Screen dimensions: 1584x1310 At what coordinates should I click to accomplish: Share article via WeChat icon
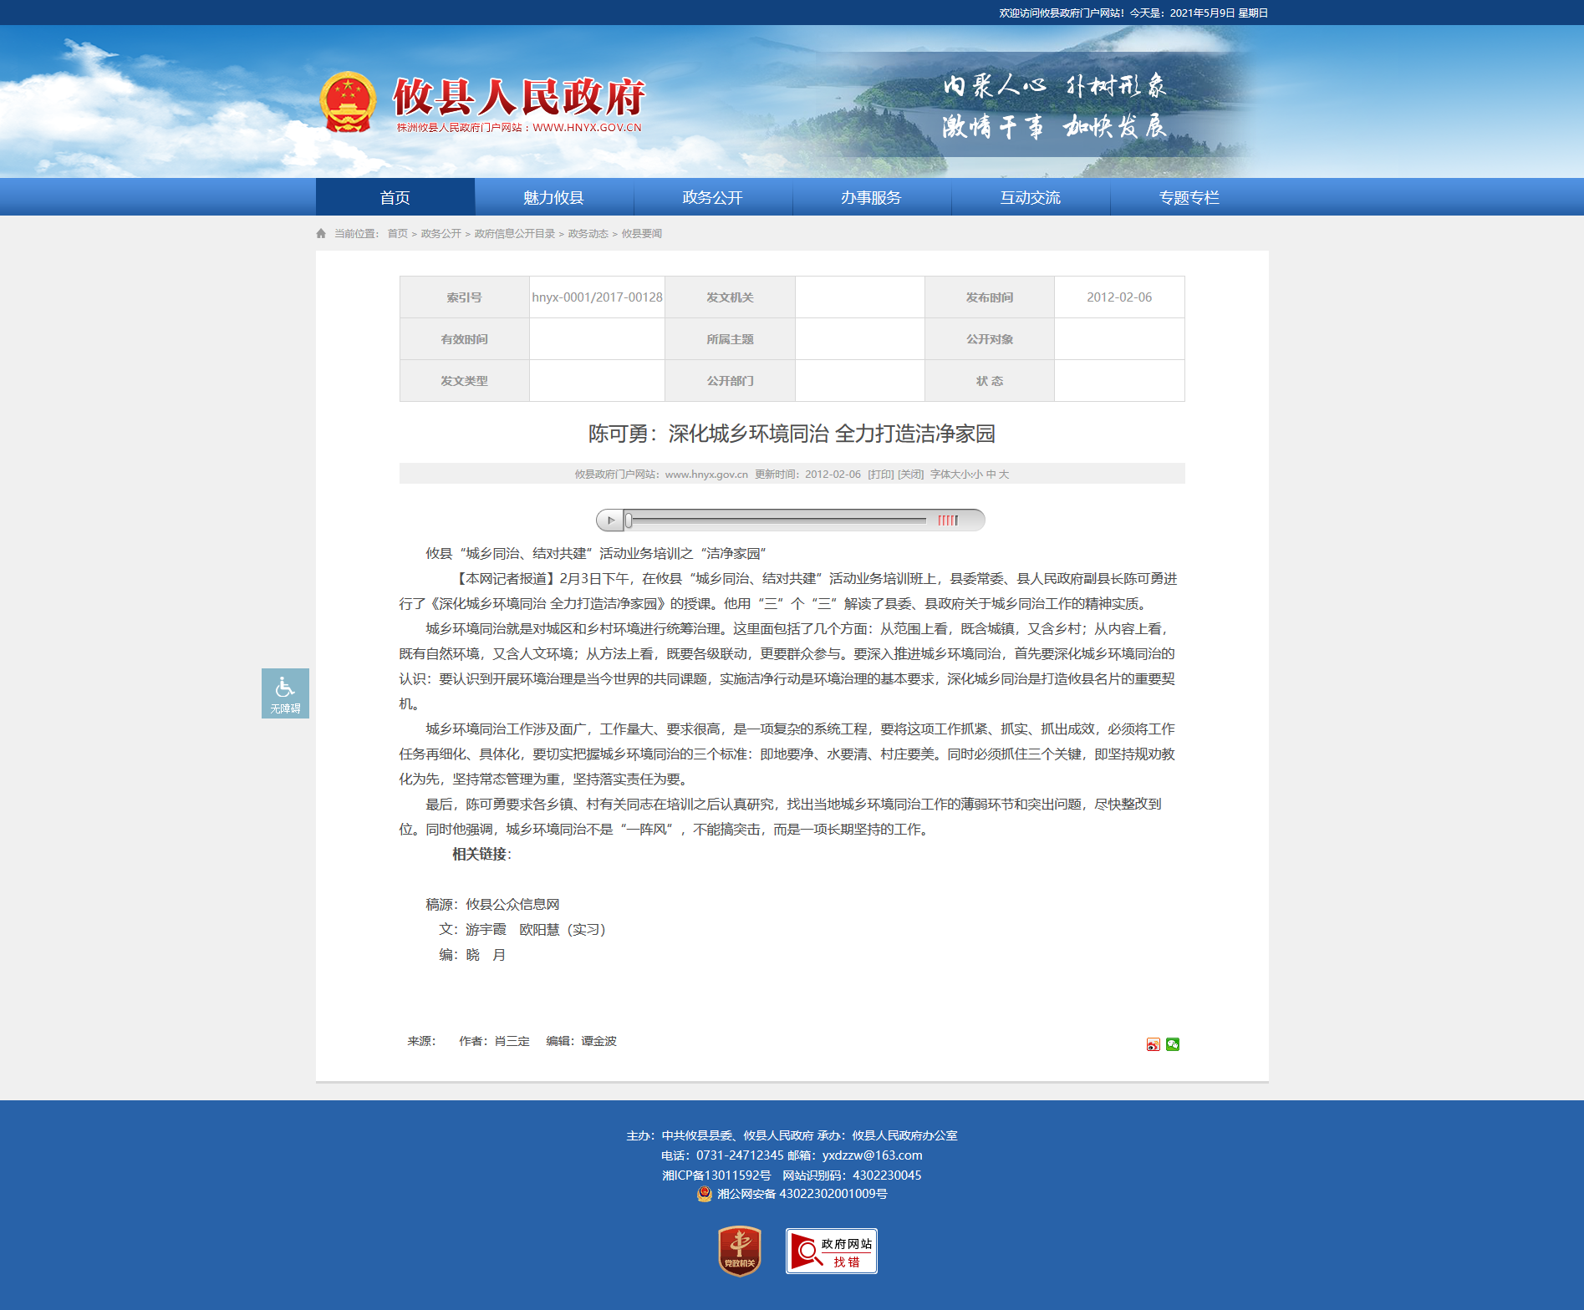1173,1044
